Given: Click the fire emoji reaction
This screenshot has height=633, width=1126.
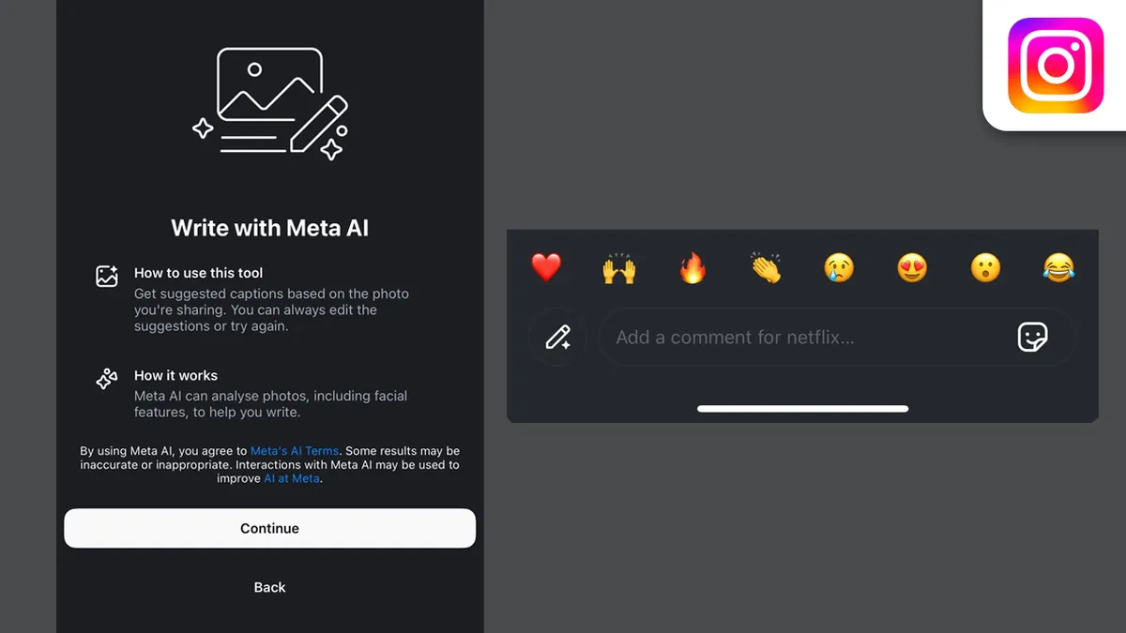Looking at the screenshot, I should tap(692, 268).
